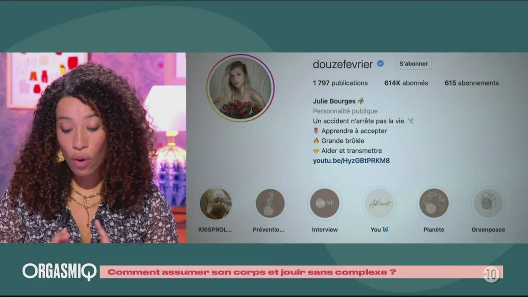The height and width of the screenshot is (297, 528).
Task: Open the youtu.be/HyzGBtPRKM8 link
Action: tap(351, 161)
